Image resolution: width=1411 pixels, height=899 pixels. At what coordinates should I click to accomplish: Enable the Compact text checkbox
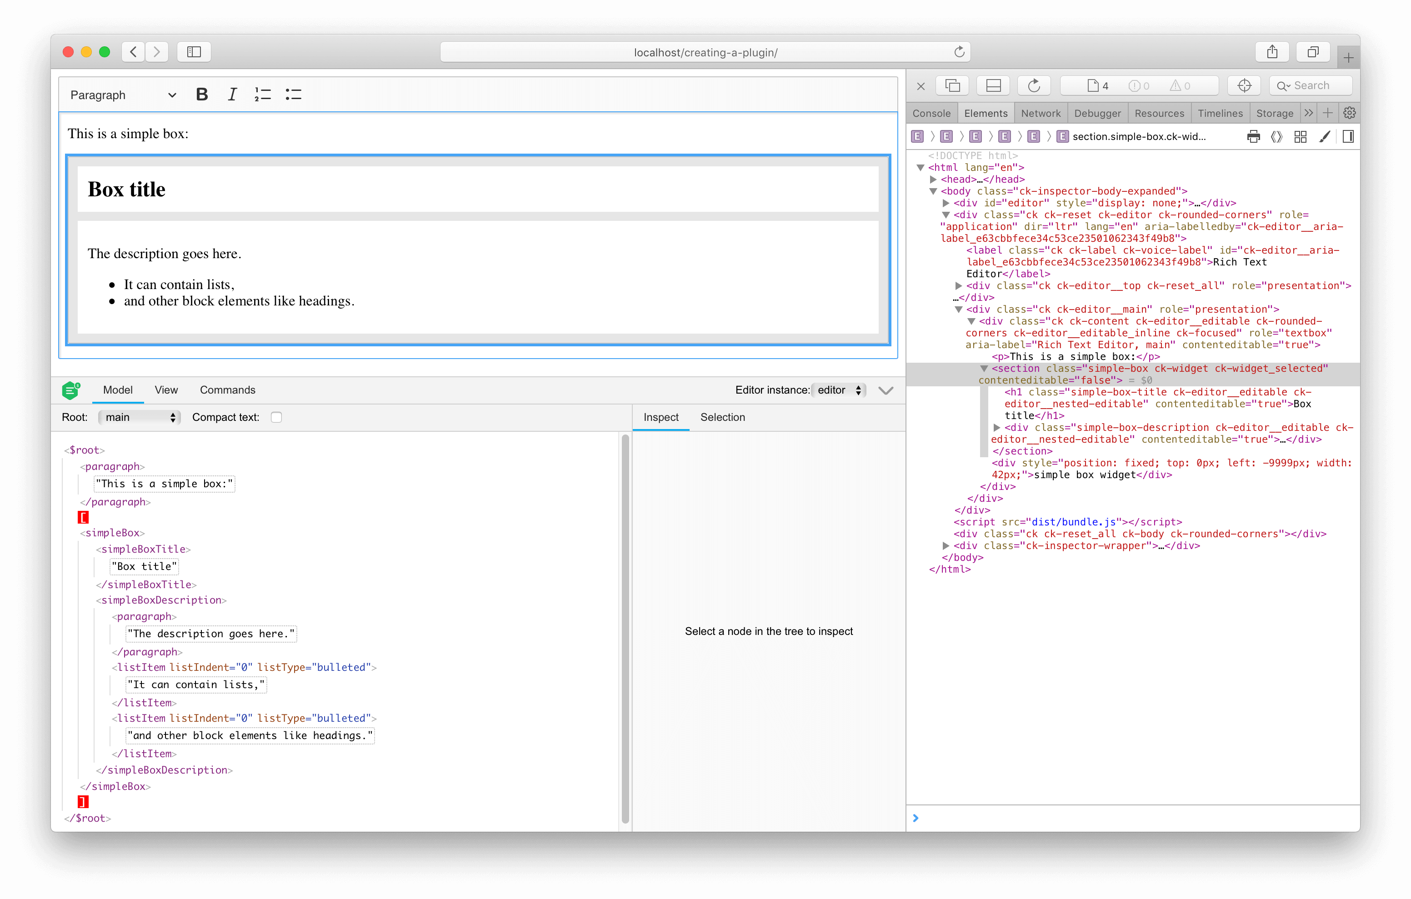tap(276, 417)
